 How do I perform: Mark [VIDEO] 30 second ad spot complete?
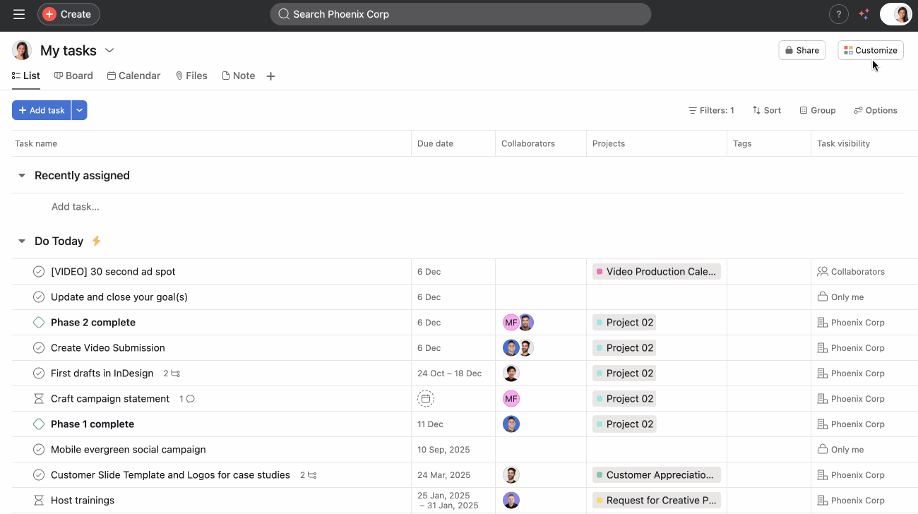point(39,271)
